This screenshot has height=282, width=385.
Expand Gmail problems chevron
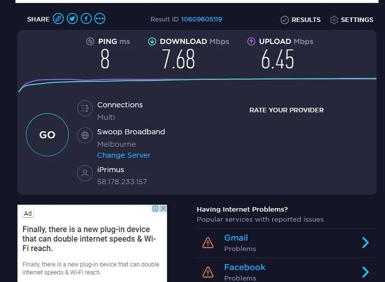366,243
